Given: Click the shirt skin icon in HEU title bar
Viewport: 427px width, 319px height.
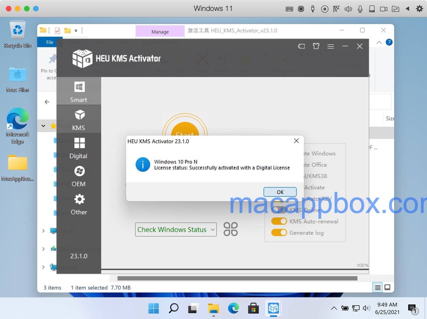Looking at the screenshot, I should 316,46.
